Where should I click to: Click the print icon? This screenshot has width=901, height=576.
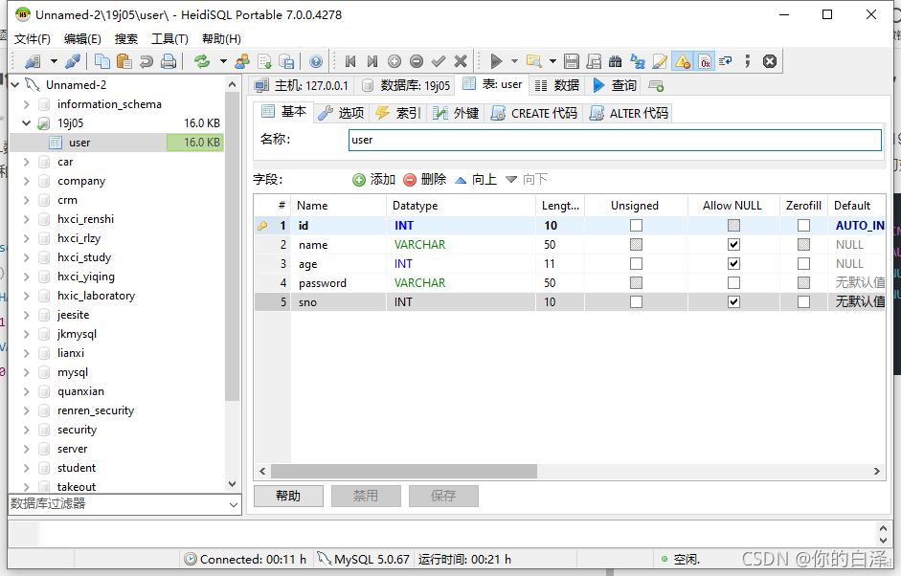(169, 61)
